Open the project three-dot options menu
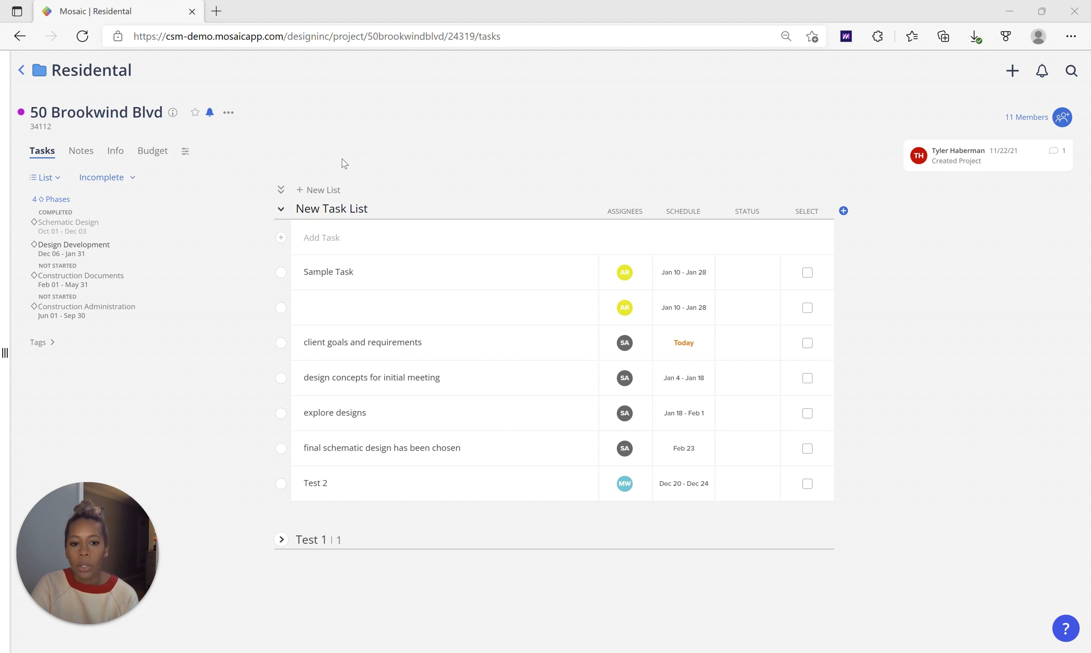 pyautogui.click(x=228, y=113)
